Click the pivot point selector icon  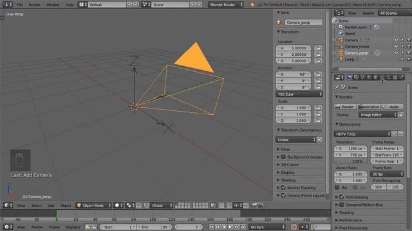pyautogui.click(x=130, y=205)
